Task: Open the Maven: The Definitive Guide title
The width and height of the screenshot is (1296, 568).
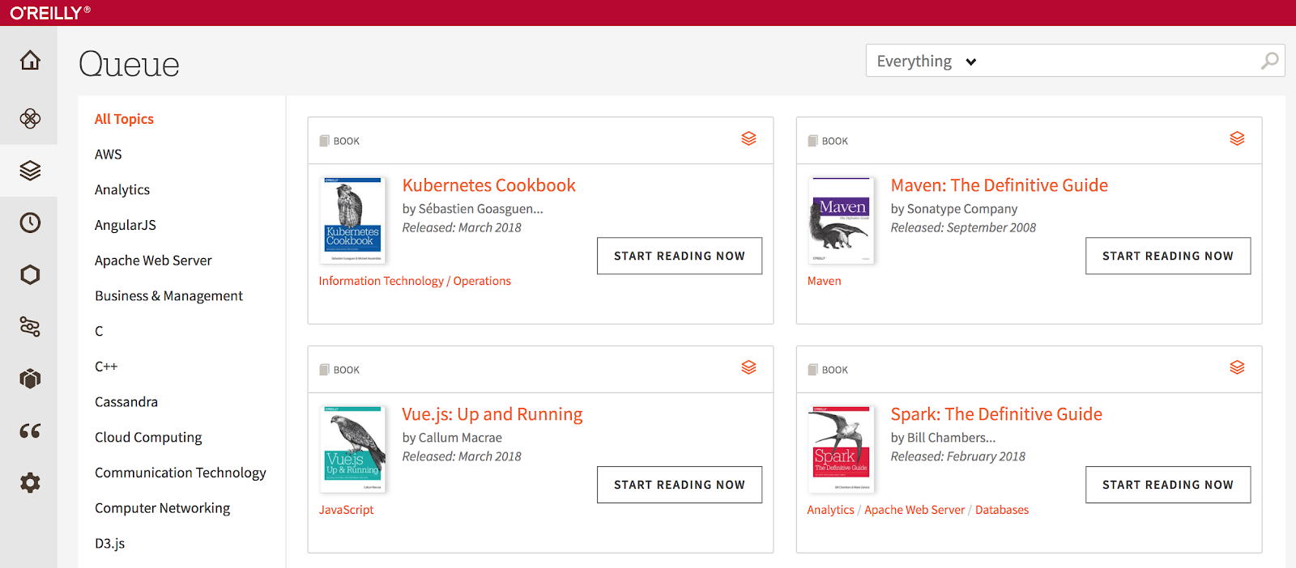Action: (999, 185)
